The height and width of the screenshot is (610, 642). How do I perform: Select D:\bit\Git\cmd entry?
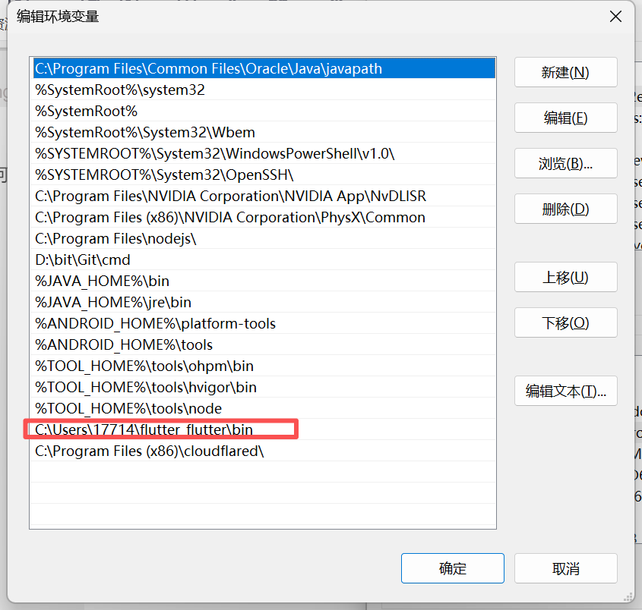pyautogui.click(x=263, y=259)
